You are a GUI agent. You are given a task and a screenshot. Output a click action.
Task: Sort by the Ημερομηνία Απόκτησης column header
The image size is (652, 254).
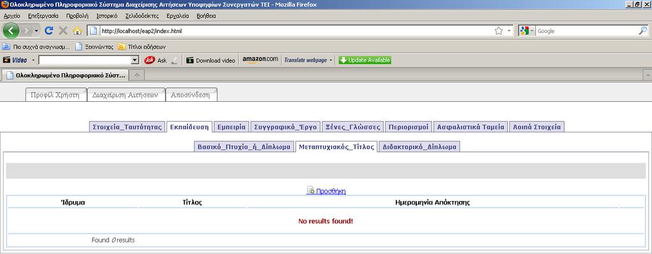[433, 202]
